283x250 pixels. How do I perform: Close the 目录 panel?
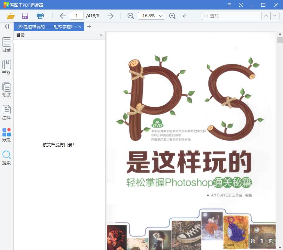tap(101, 35)
